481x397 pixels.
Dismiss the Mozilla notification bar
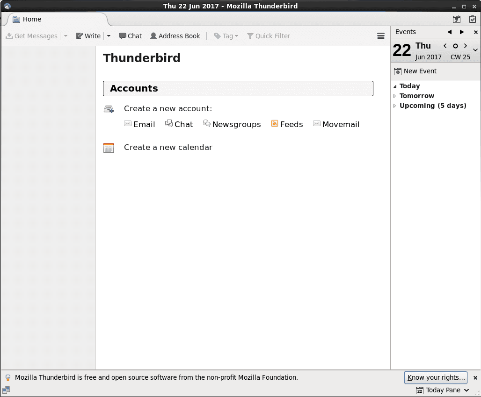(x=475, y=378)
